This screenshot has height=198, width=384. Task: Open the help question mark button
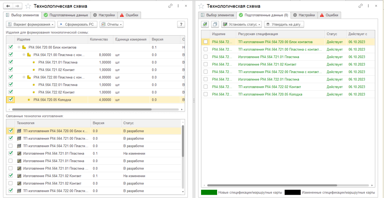(181, 24)
